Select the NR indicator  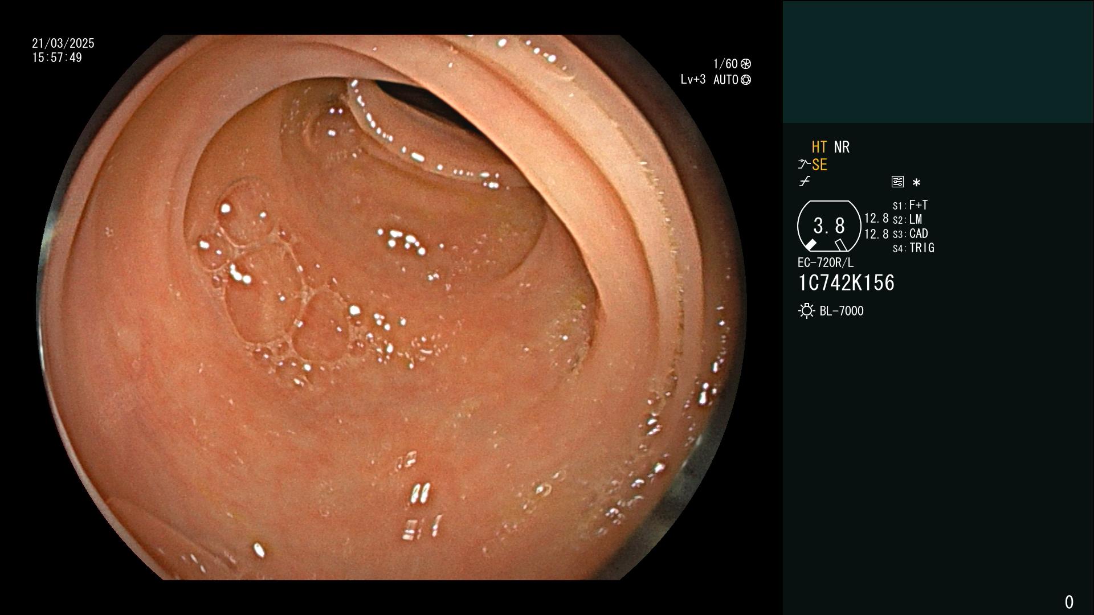click(x=842, y=147)
